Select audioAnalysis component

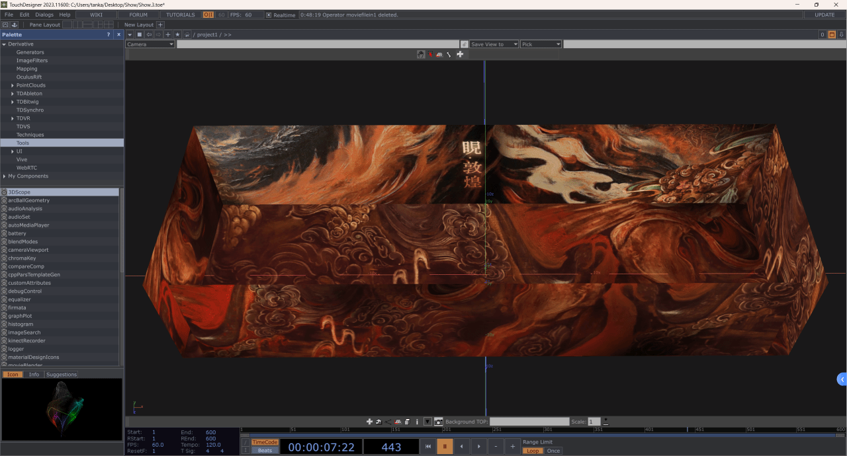(60, 209)
